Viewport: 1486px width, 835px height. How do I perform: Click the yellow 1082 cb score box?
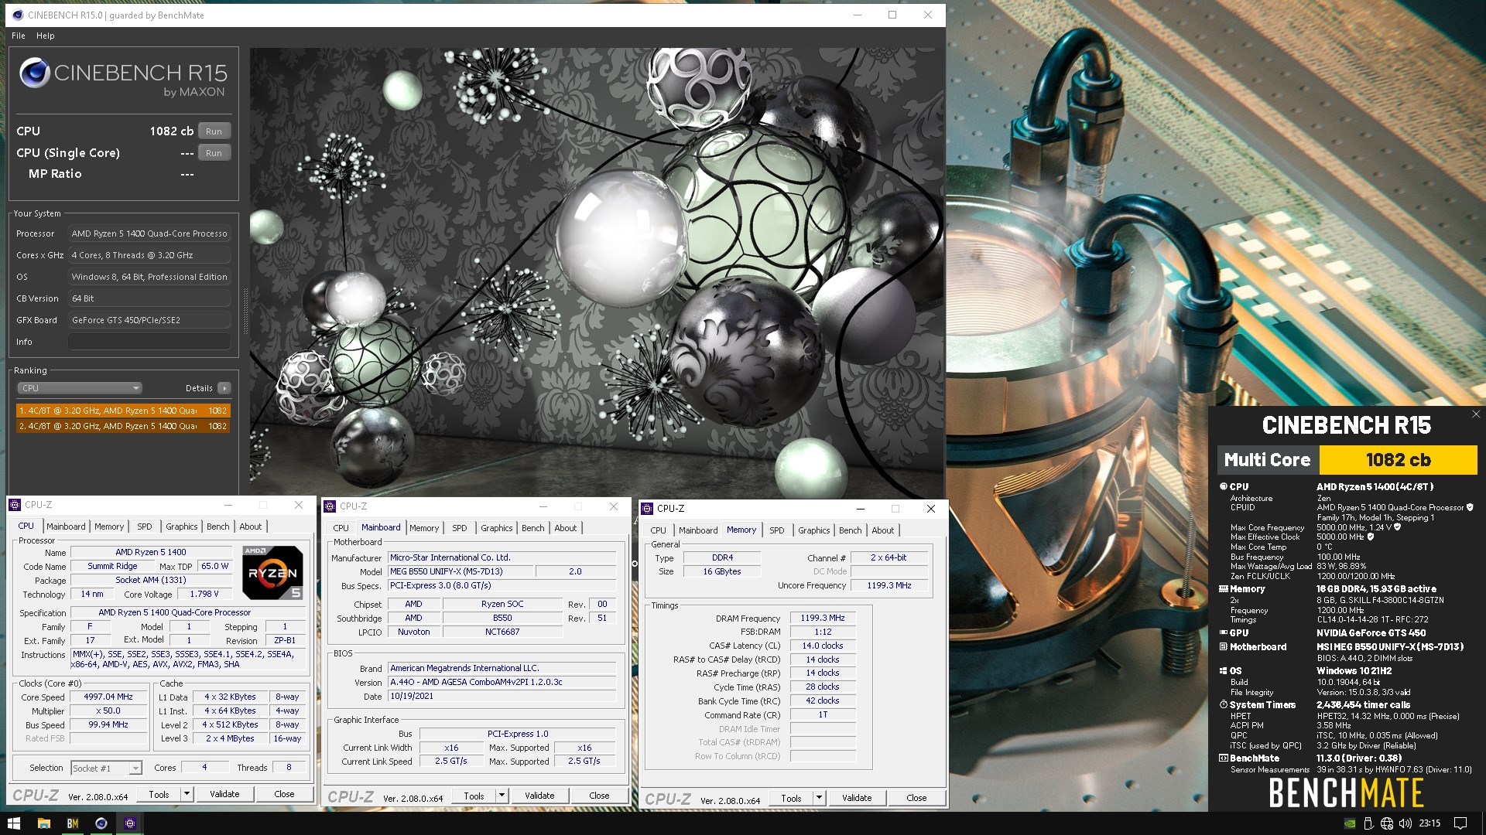pyautogui.click(x=1398, y=460)
